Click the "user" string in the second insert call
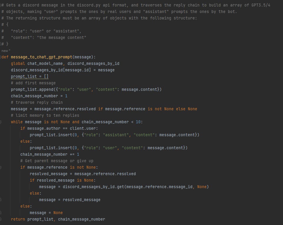This screenshot has height=225, width=283. [x=110, y=148]
